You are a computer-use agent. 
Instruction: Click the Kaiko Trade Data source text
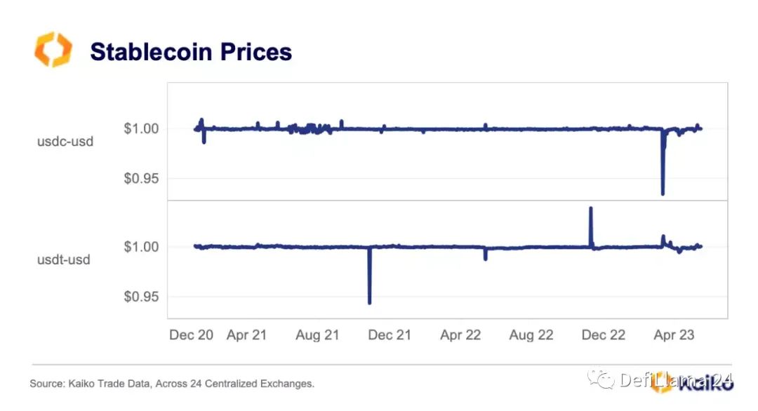pyautogui.click(x=172, y=384)
